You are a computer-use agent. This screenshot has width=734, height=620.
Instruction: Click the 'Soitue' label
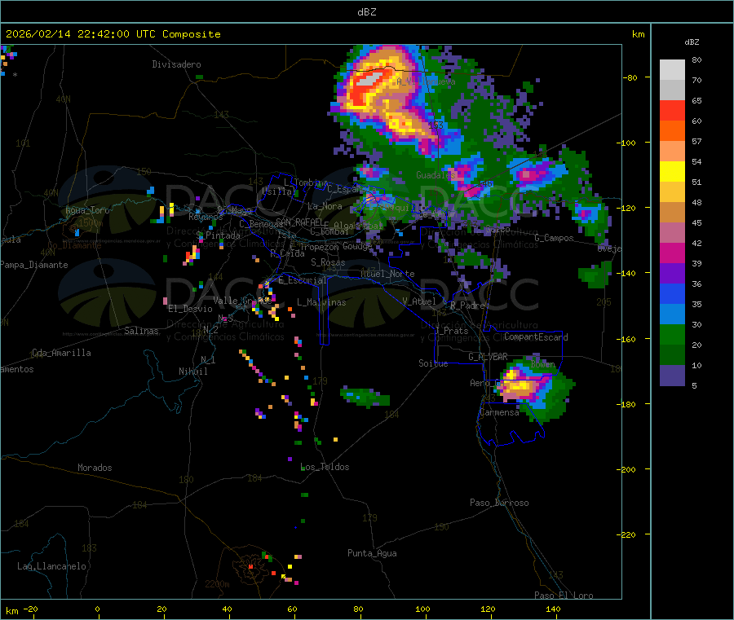433,363
